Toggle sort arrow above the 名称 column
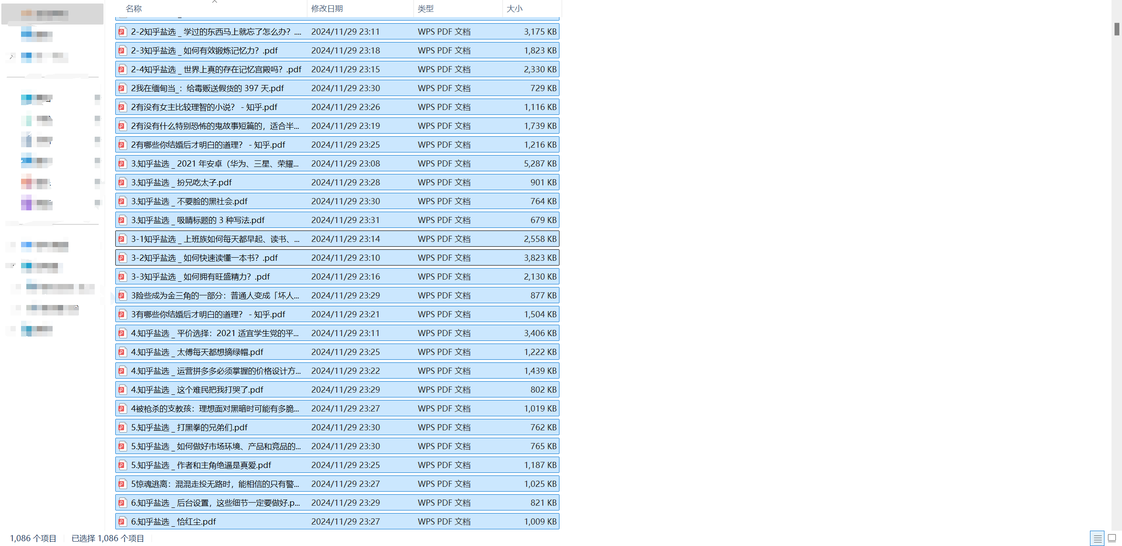 214,2
